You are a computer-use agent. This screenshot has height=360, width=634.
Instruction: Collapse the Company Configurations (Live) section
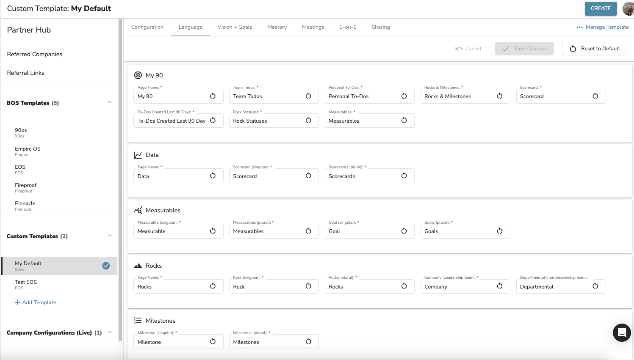(110, 332)
